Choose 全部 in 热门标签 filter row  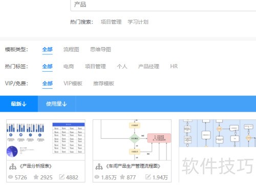(47, 66)
